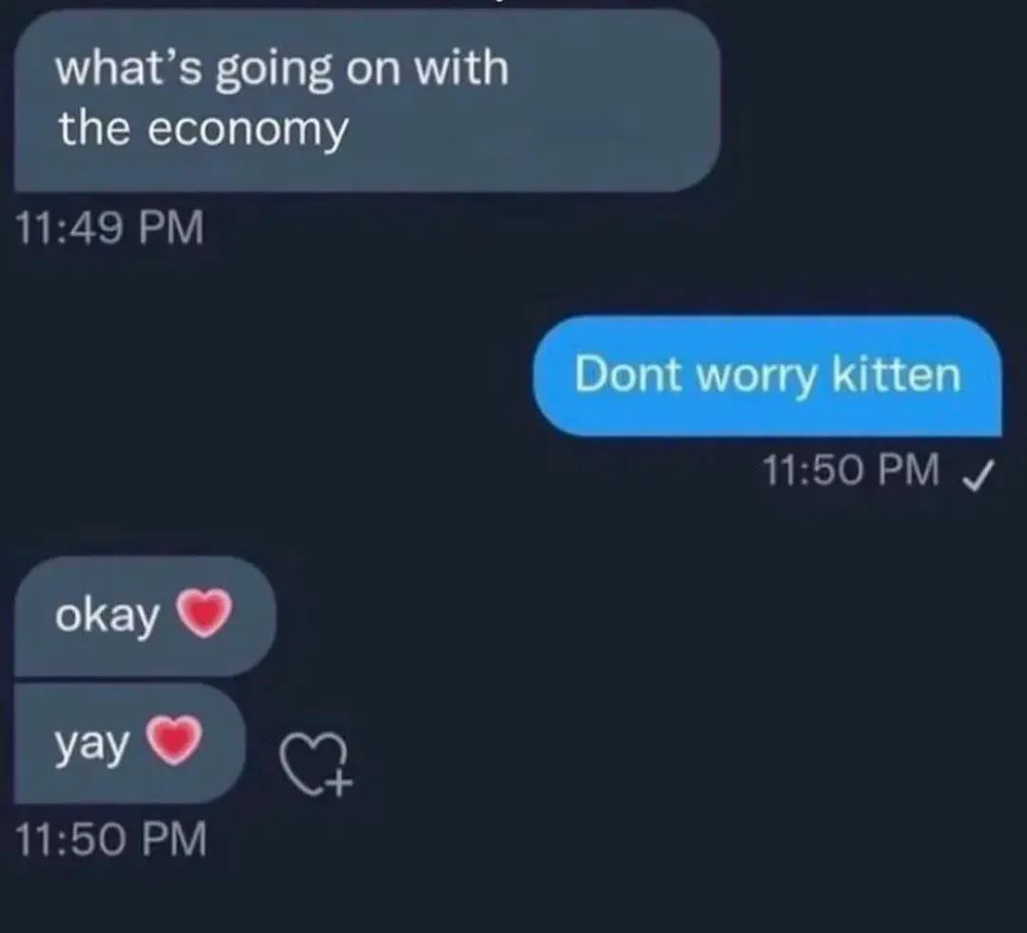Select the "what's going on with the economy" message
Screen dimensions: 1027x933
pos(367,100)
